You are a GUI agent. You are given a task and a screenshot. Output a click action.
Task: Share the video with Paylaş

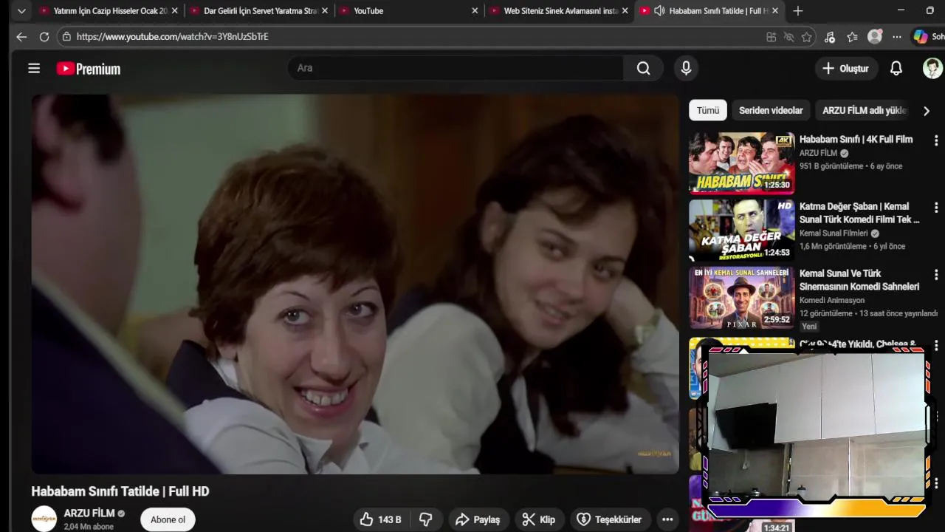pos(478,519)
